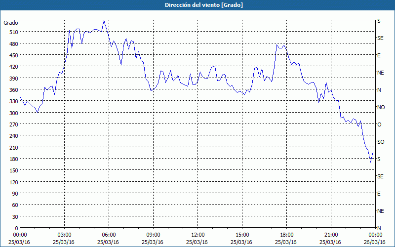Select the 12:00 time label
Viewport: 395px width, 247px height.
(198, 235)
